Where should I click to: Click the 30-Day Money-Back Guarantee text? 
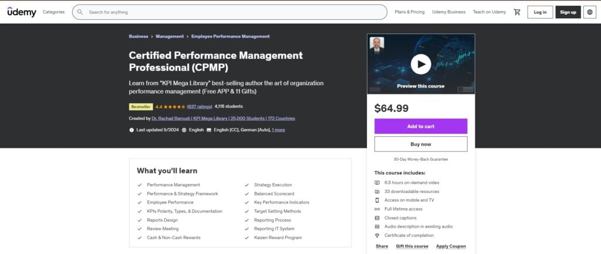tap(421, 159)
